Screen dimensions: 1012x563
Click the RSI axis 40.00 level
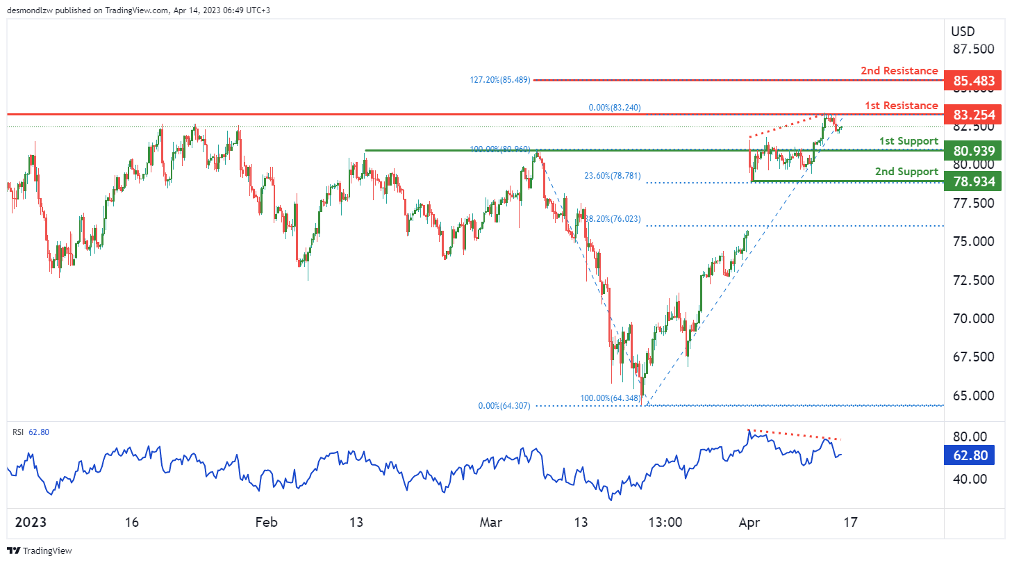[x=971, y=479]
